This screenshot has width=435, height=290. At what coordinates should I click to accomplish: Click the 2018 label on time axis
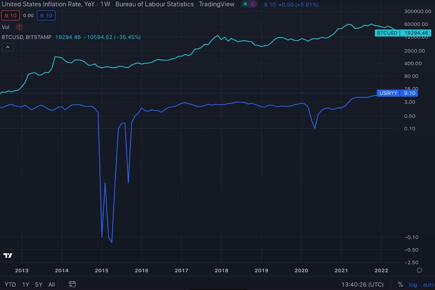pyautogui.click(x=222, y=271)
